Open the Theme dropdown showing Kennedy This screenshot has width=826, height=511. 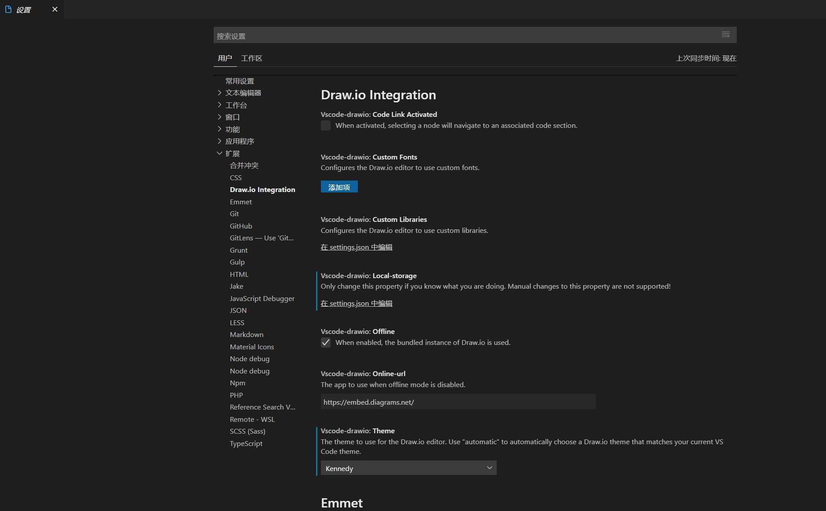(x=408, y=468)
